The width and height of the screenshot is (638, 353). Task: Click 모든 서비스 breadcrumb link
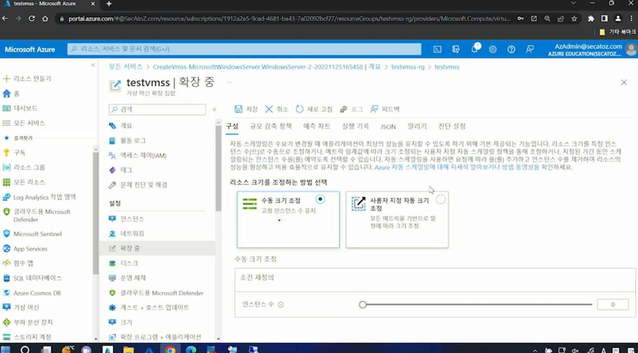tap(126, 66)
